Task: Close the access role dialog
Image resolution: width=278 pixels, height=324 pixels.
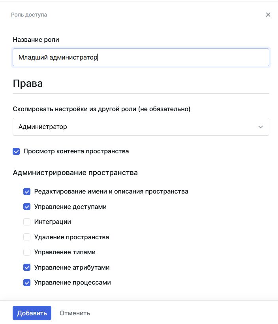Action: (268, 14)
